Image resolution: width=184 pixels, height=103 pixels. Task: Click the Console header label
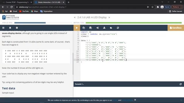(x=79, y=84)
